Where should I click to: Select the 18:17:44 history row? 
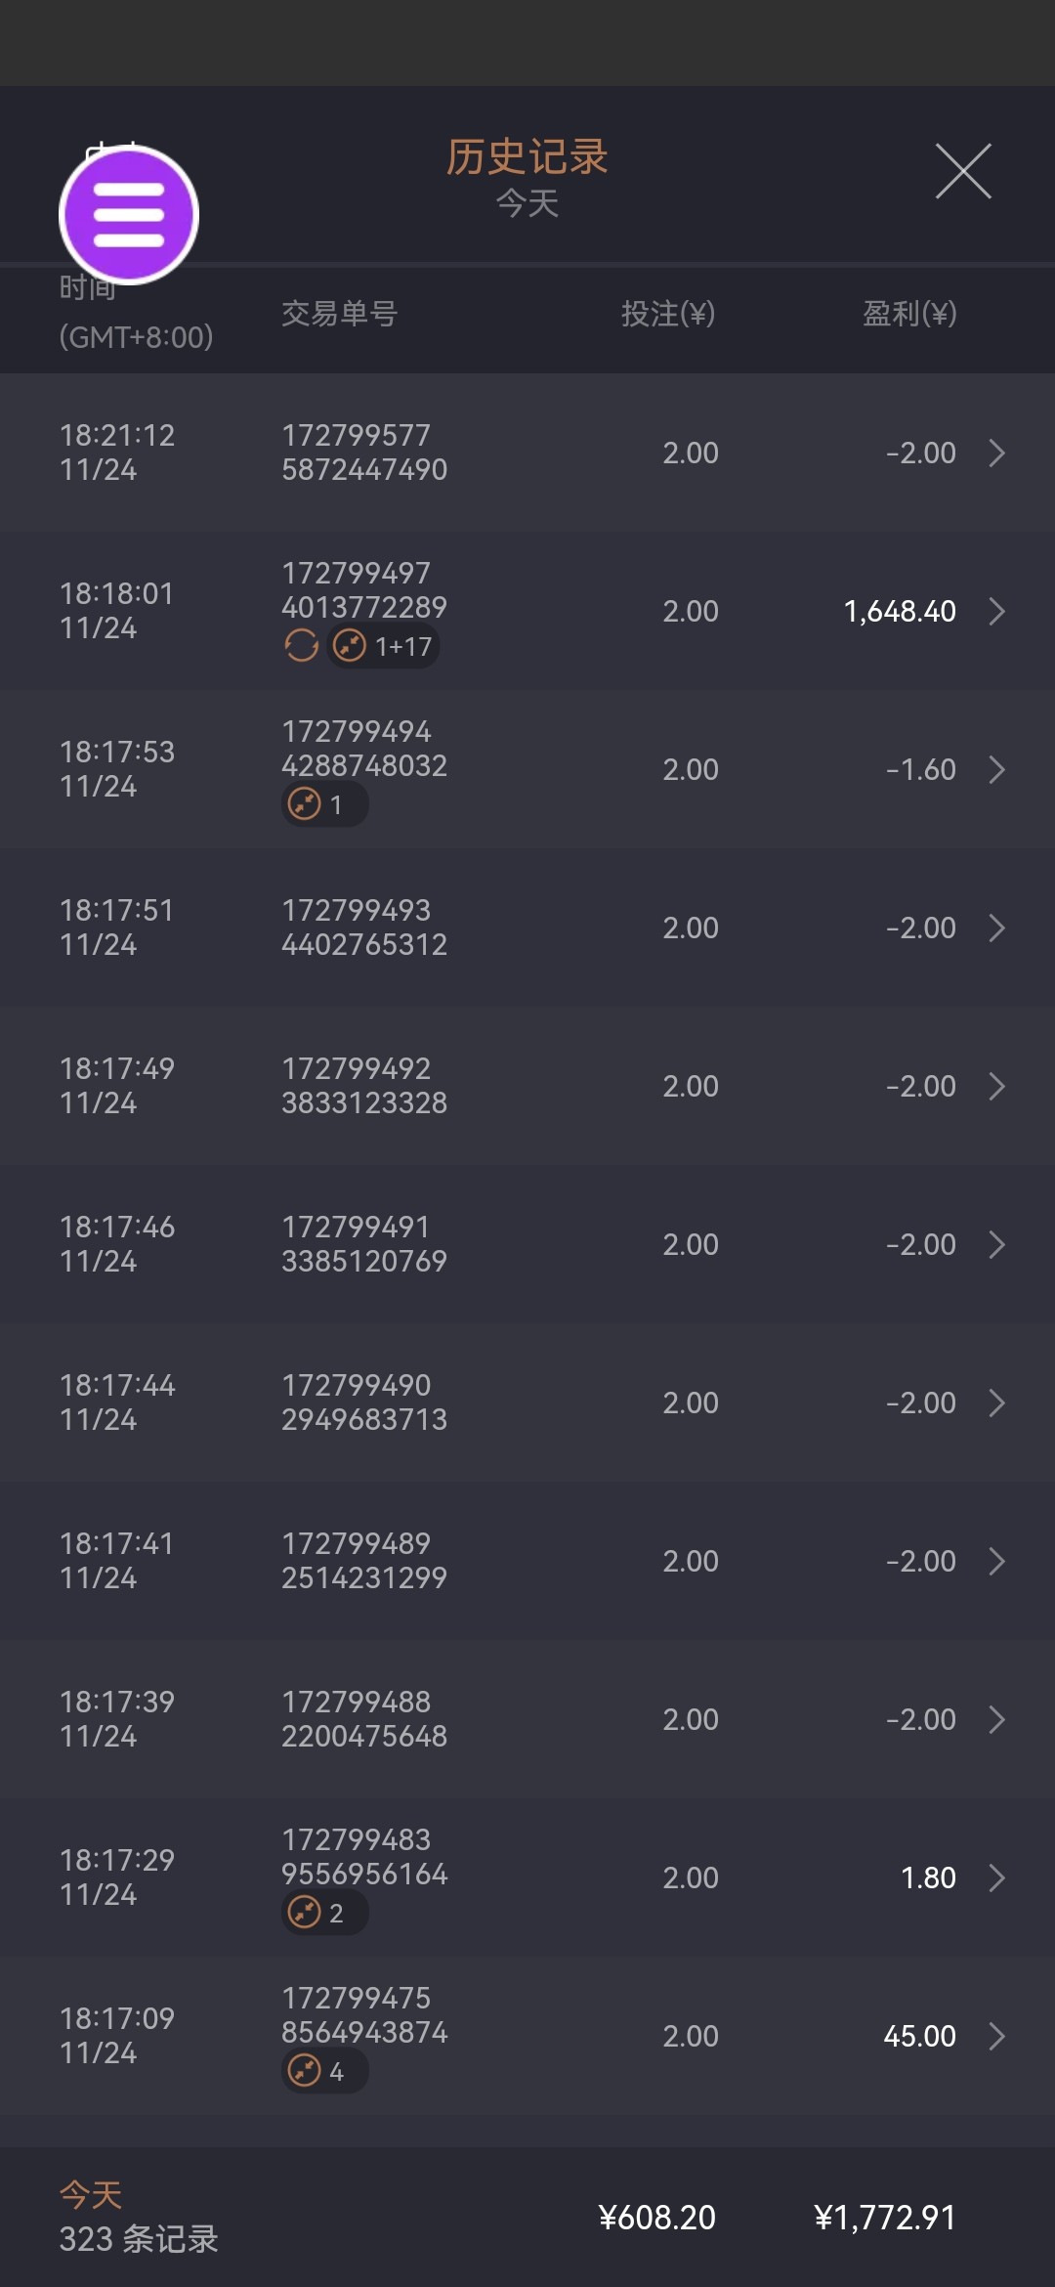click(x=527, y=1402)
